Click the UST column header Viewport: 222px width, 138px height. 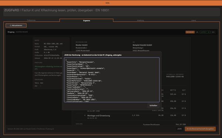184,90
